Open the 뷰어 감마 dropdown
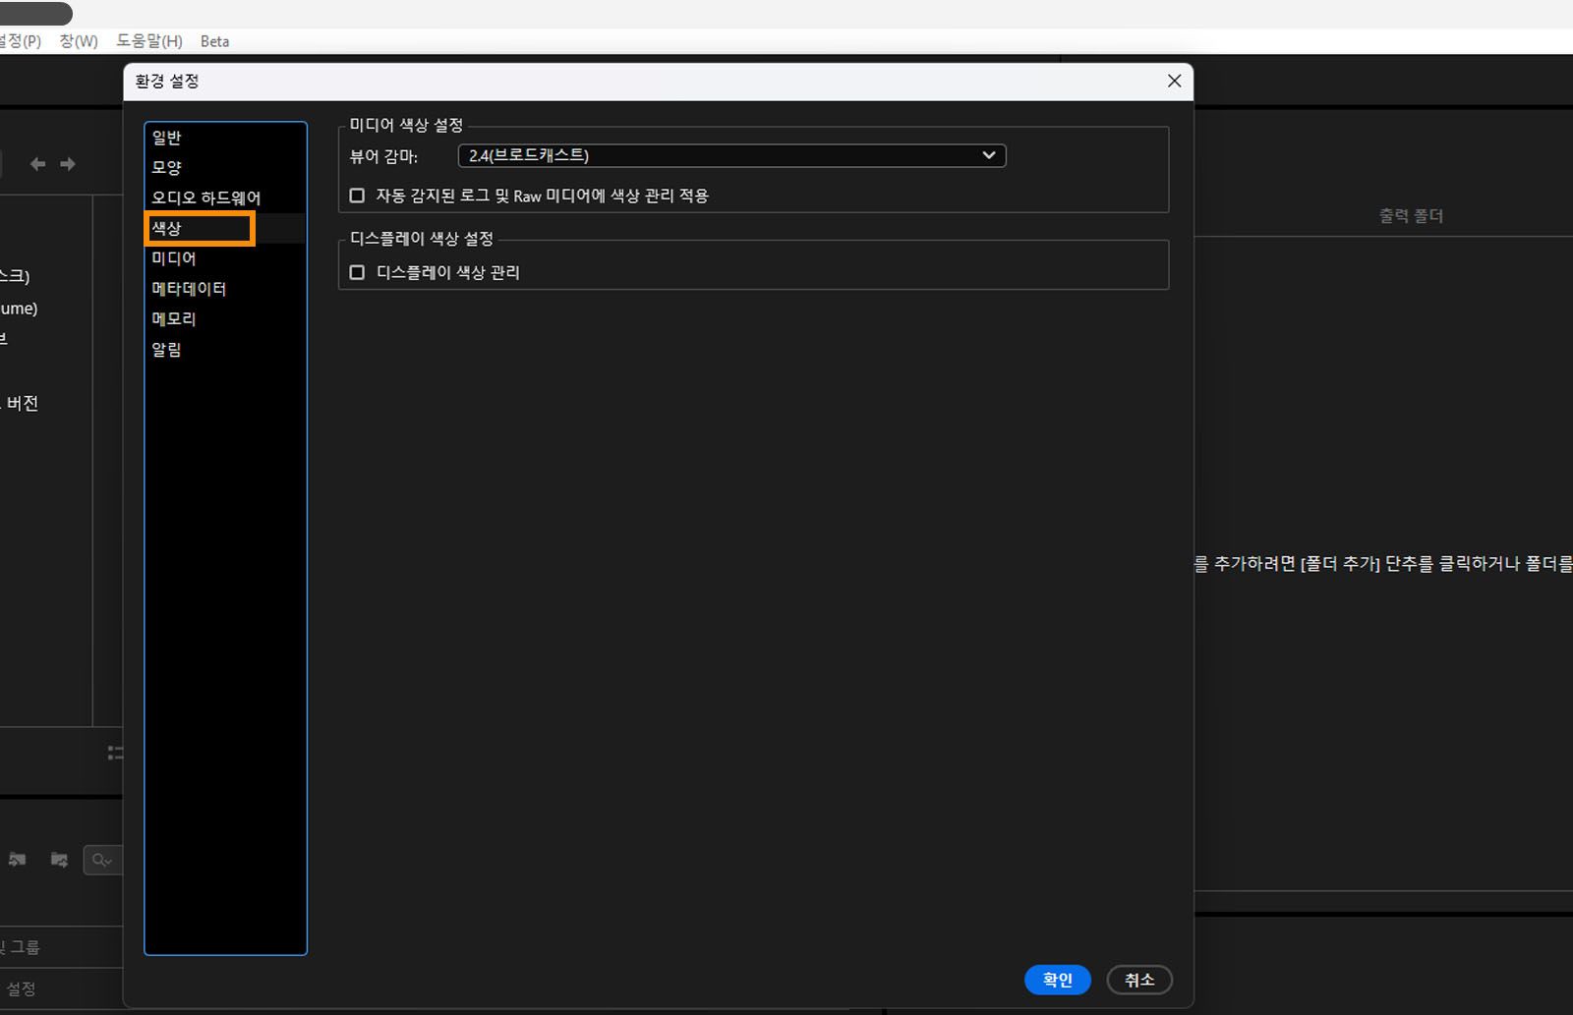 pyautogui.click(x=731, y=155)
